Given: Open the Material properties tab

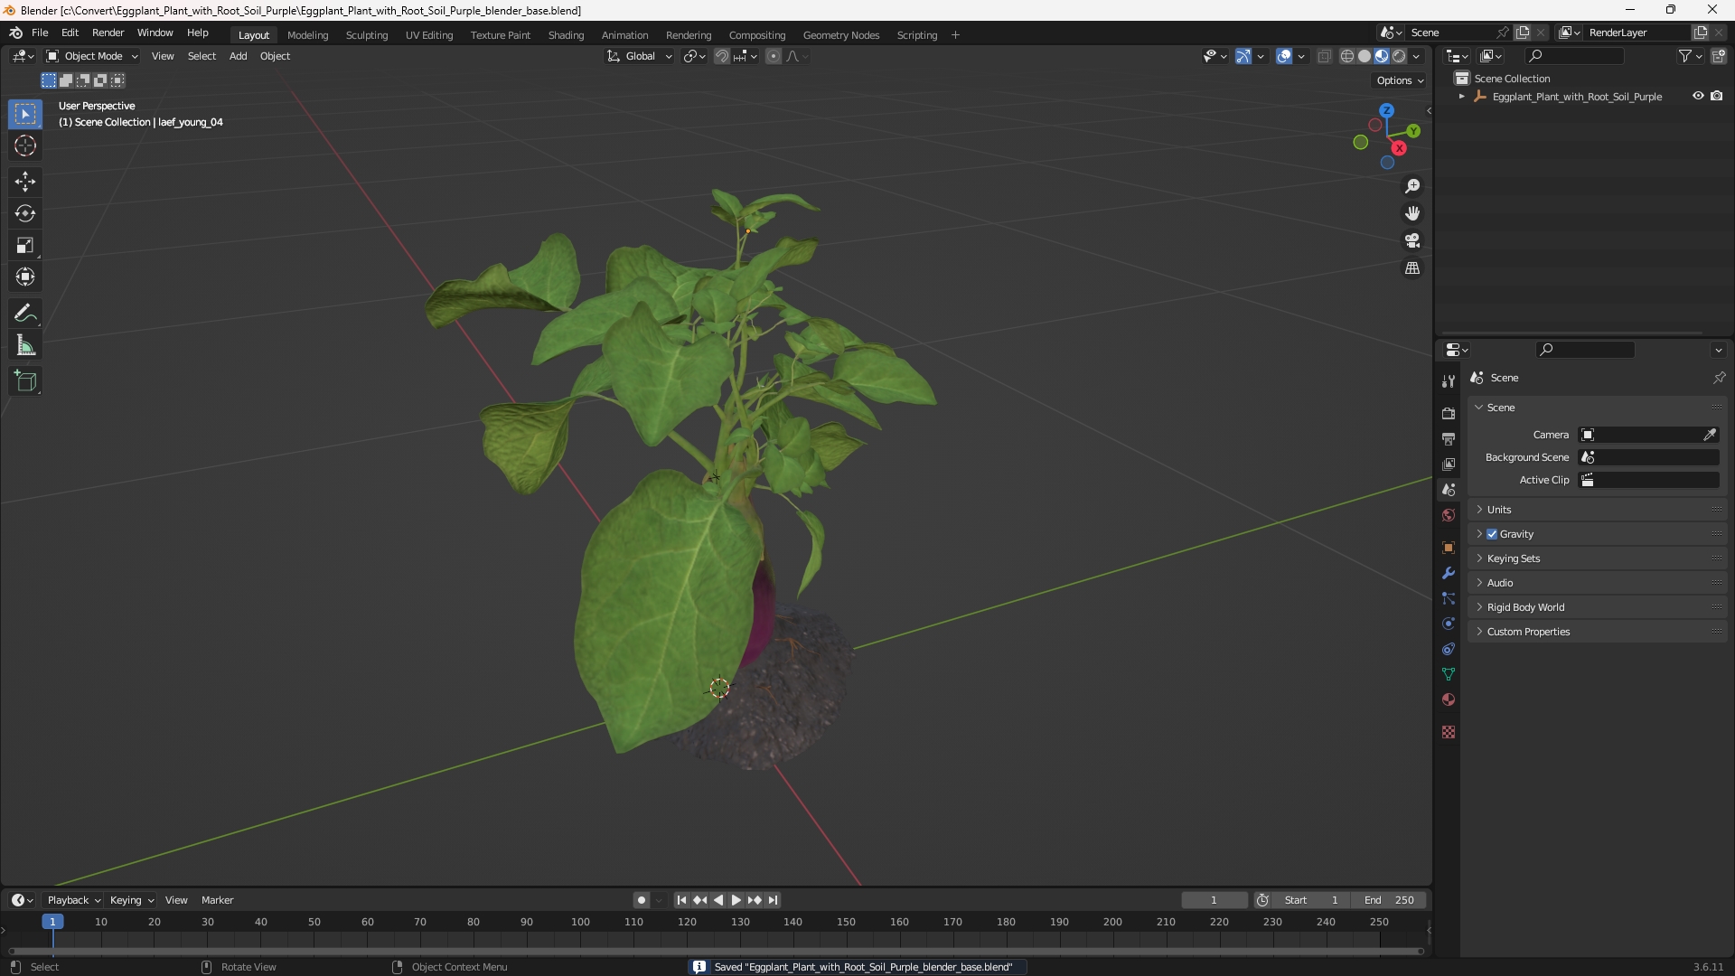Looking at the screenshot, I should coord(1449,699).
